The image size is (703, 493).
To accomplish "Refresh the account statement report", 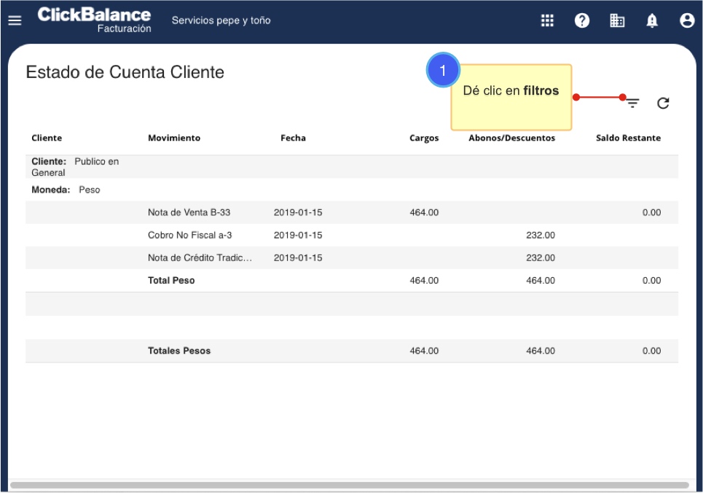I will click(663, 104).
